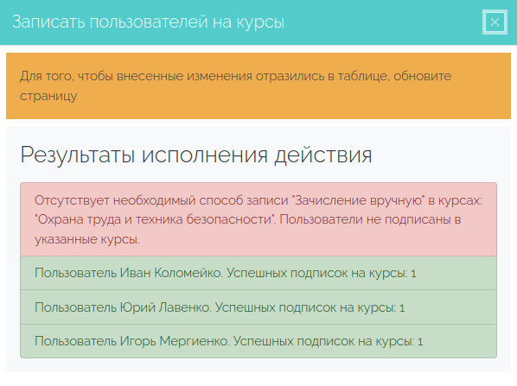
Task: Click the orange page refresh warning banner
Action: click(258, 86)
